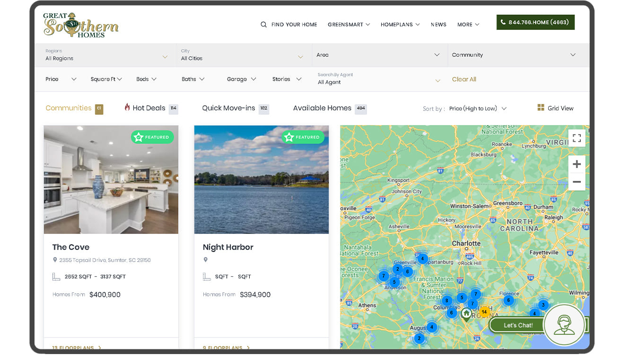Screen dimensions: 620x355
Task: Click the blue 8 cluster near Columbia
Action: click(446, 300)
